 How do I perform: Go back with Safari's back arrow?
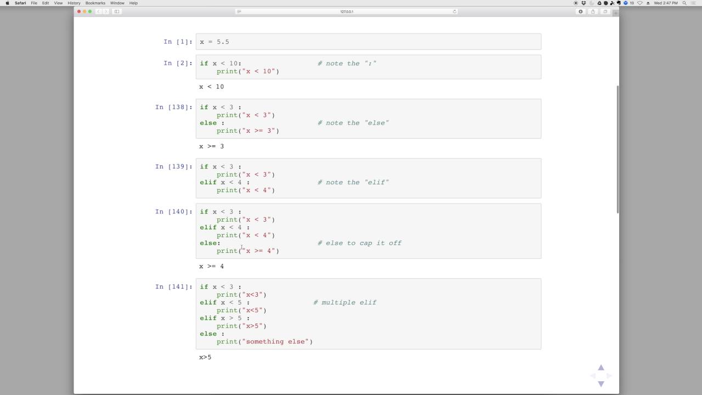coord(99,12)
